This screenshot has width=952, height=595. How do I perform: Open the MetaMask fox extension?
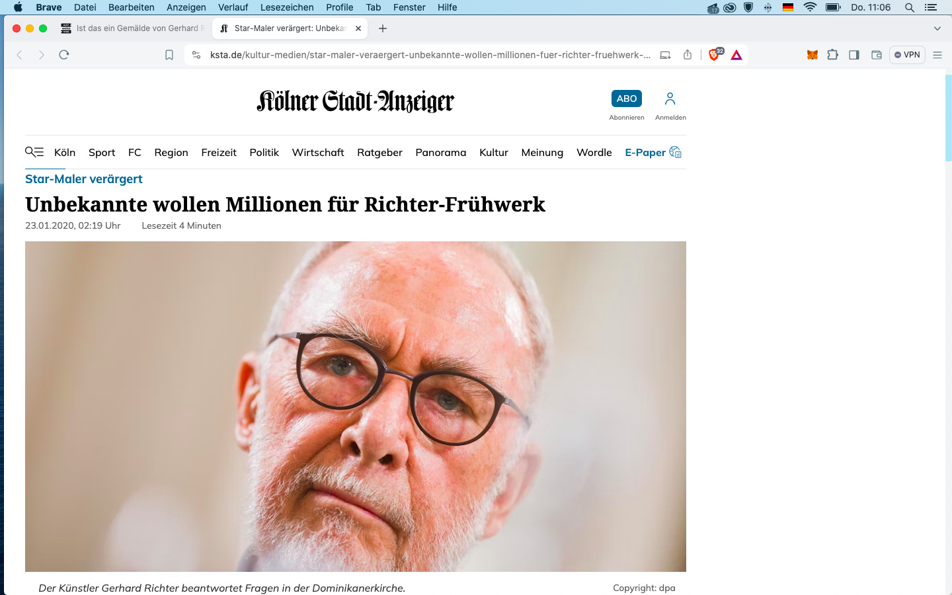[813, 55]
